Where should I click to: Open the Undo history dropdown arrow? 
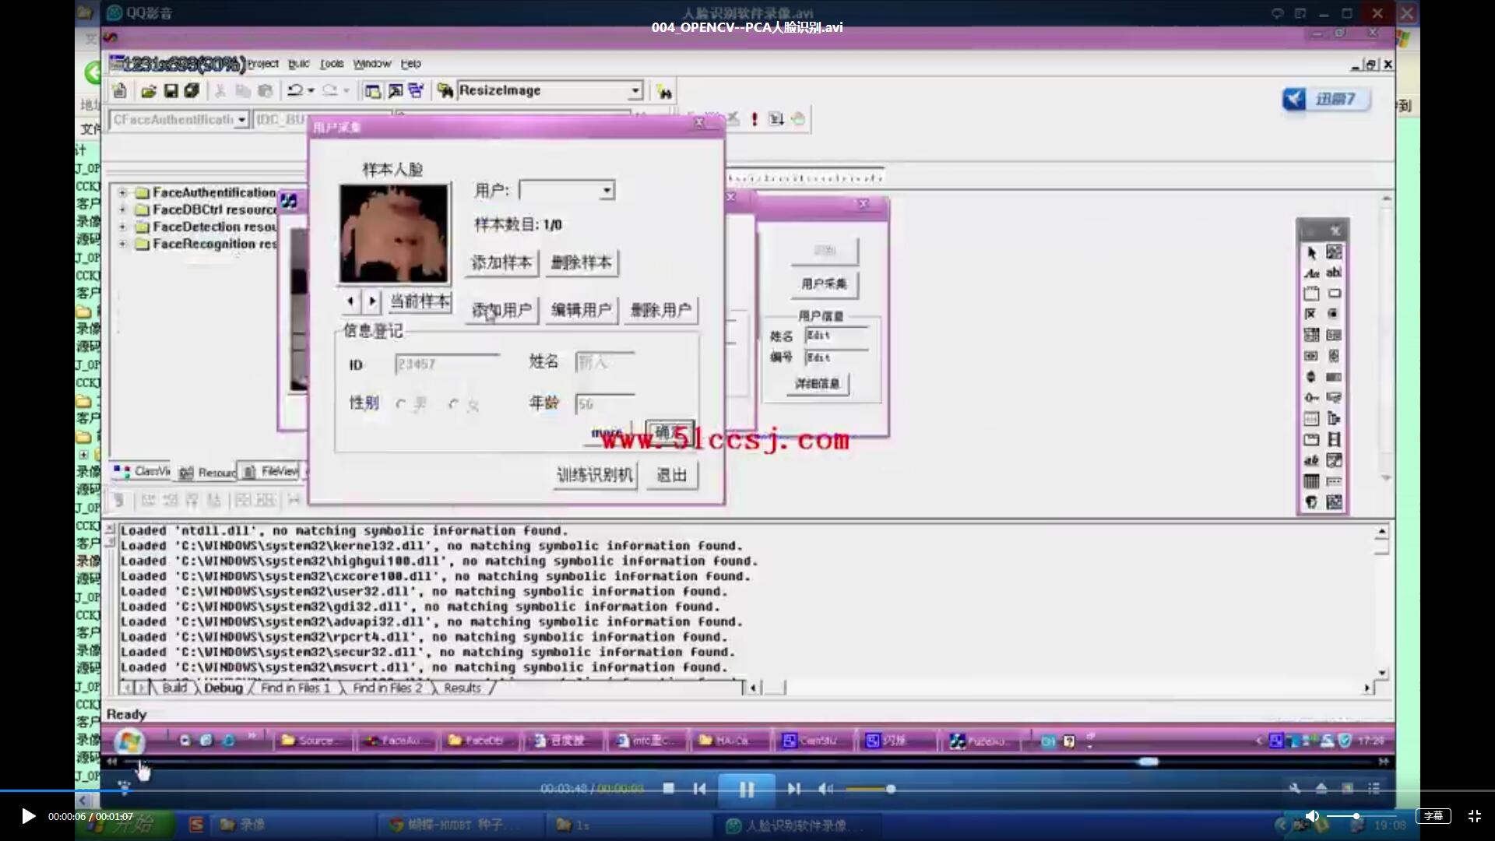click(x=311, y=91)
